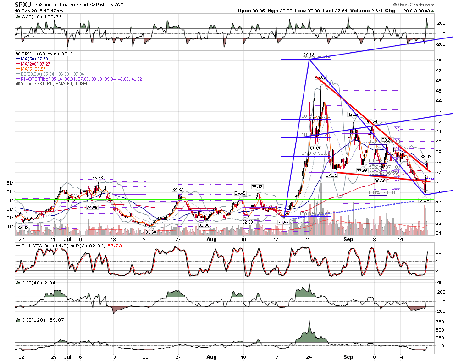
Task: Click the 42.23 price label
Action: (x=353, y=115)
